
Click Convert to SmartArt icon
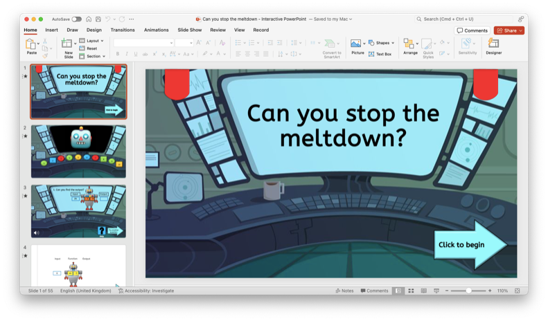coord(330,44)
